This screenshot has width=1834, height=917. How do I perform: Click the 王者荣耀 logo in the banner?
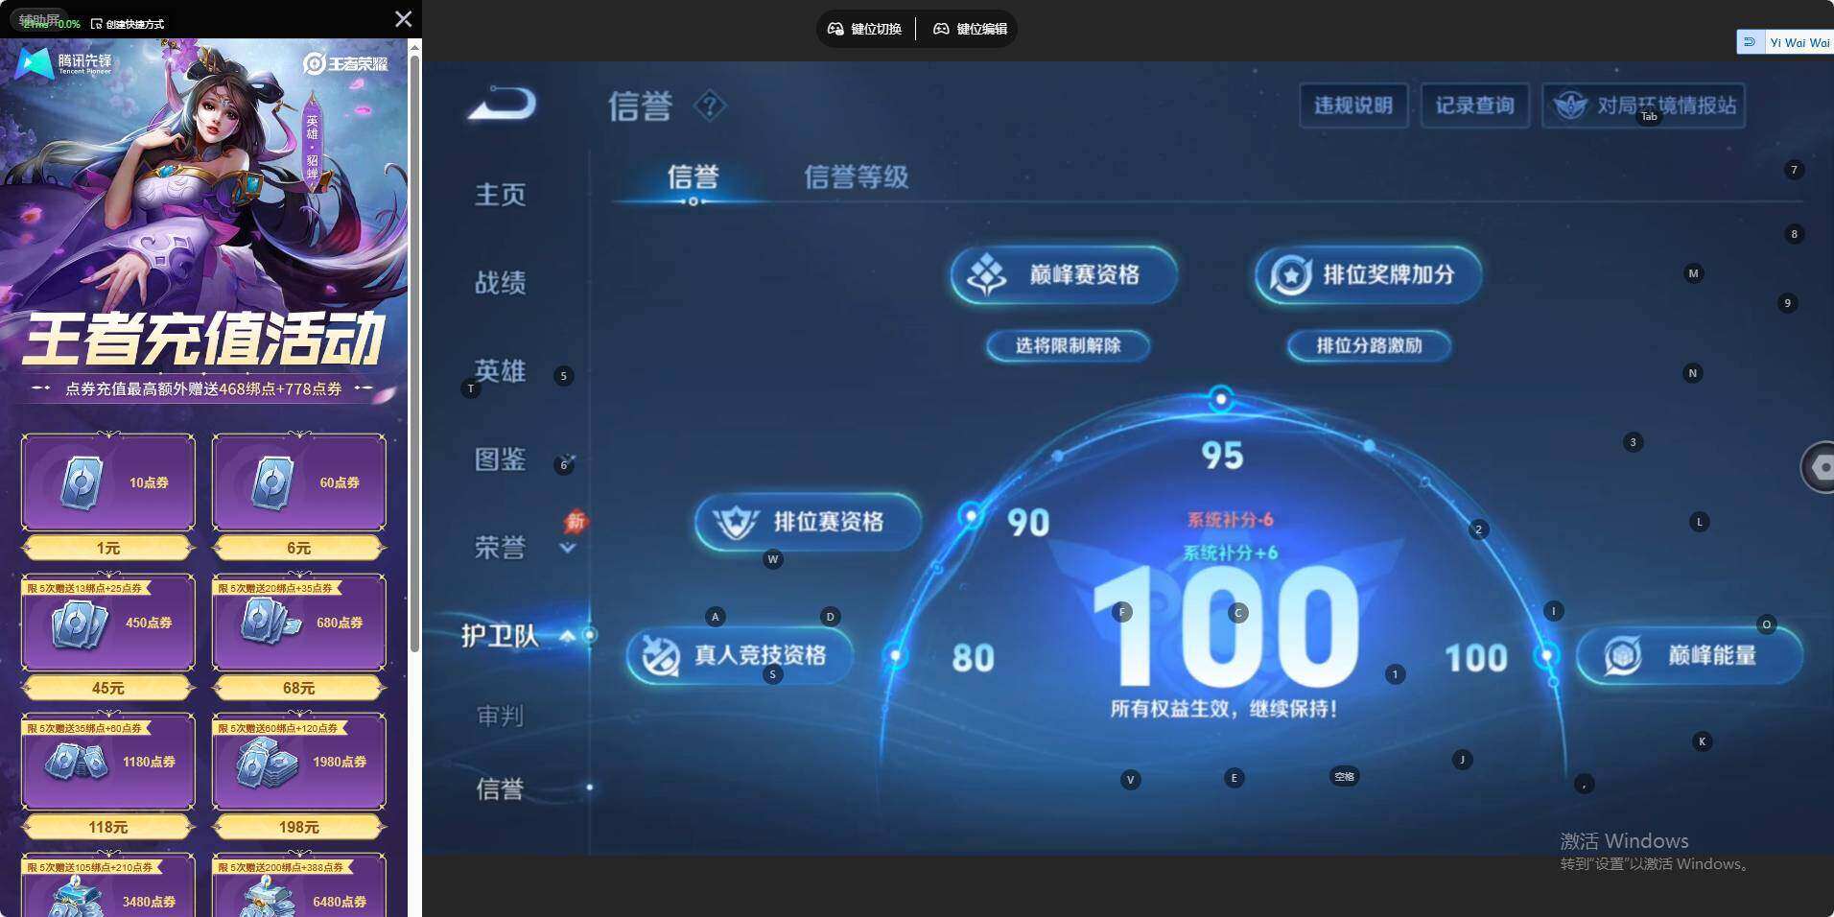[x=346, y=63]
